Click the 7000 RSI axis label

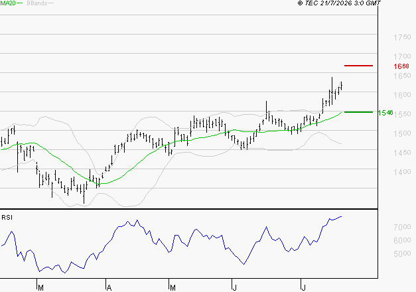pyautogui.click(x=402, y=227)
